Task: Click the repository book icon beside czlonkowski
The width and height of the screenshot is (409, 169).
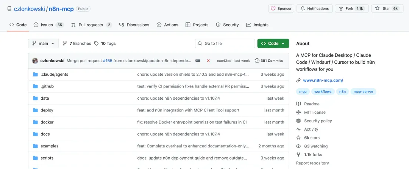Action: coord(9,9)
